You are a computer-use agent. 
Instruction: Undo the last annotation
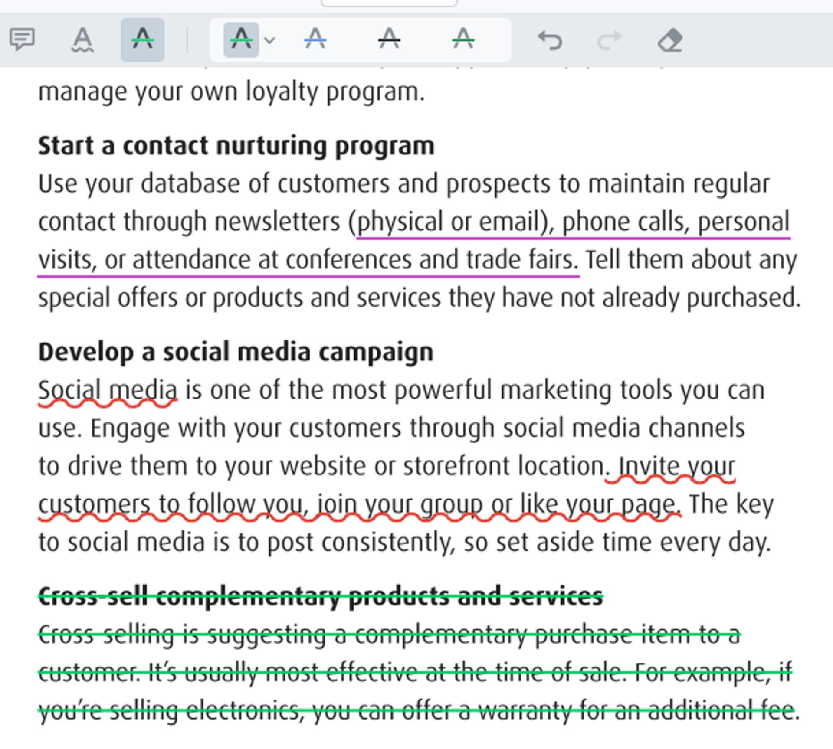pyautogui.click(x=550, y=40)
